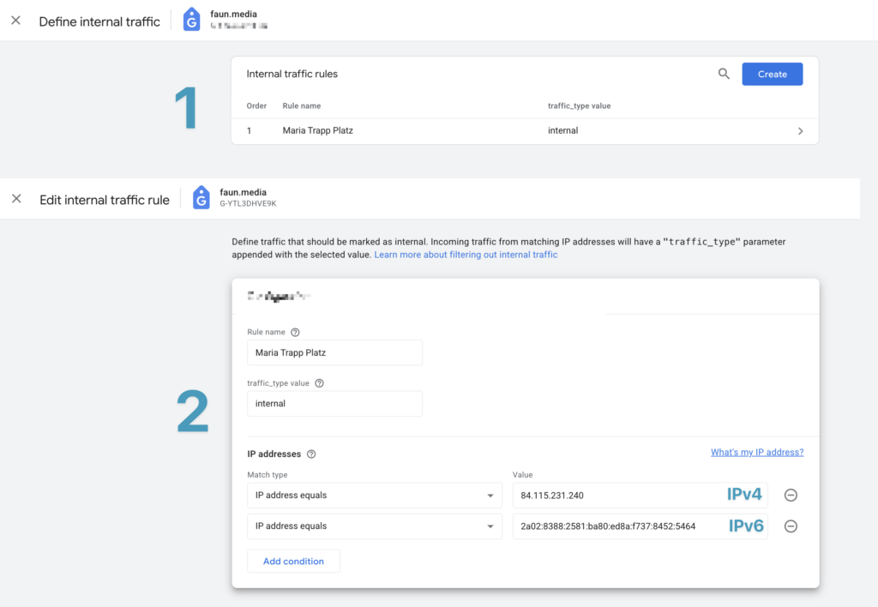Remove the IPv6 address condition
This screenshot has height=607, width=878.
791,526
